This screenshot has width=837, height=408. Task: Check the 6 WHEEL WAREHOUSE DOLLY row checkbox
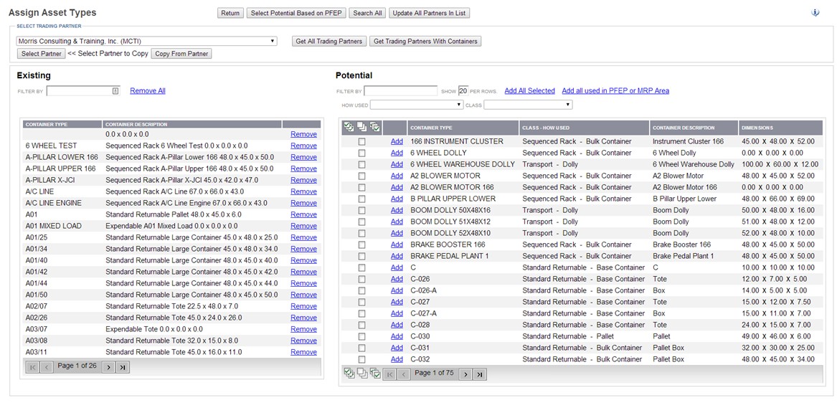click(x=362, y=165)
